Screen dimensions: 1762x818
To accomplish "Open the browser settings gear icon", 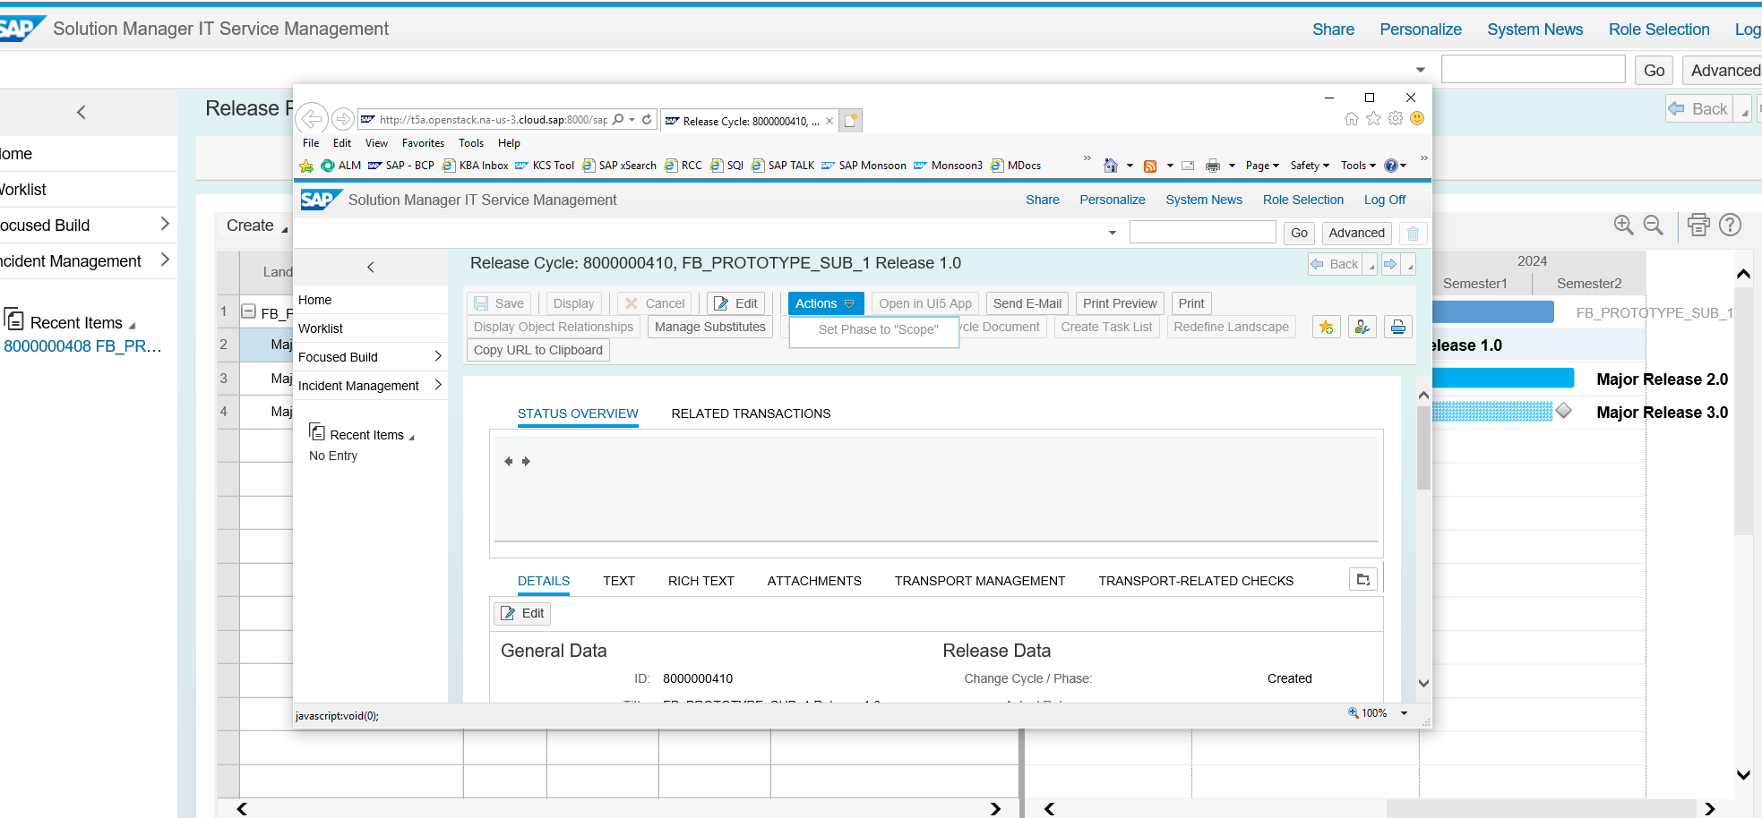I will [x=1396, y=118].
